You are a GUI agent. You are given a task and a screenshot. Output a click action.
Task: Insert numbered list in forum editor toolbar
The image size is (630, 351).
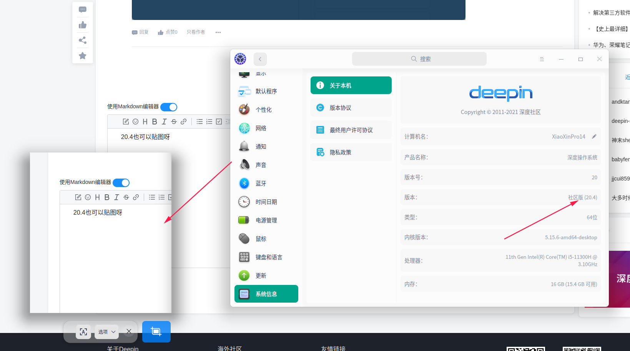(x=209, y=122)
